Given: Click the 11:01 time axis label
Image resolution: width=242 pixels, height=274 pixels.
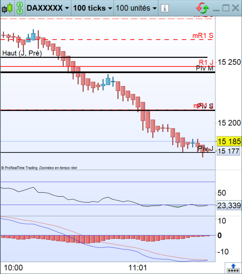Looking at the screenshot, I should (138, 268).
